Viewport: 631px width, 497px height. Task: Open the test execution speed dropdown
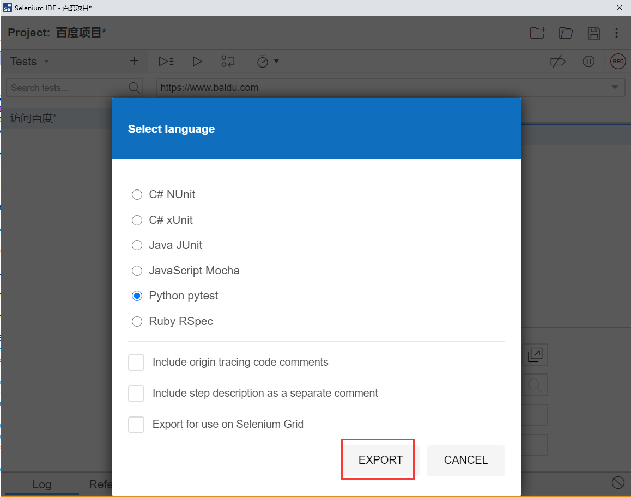click(267, 62)
